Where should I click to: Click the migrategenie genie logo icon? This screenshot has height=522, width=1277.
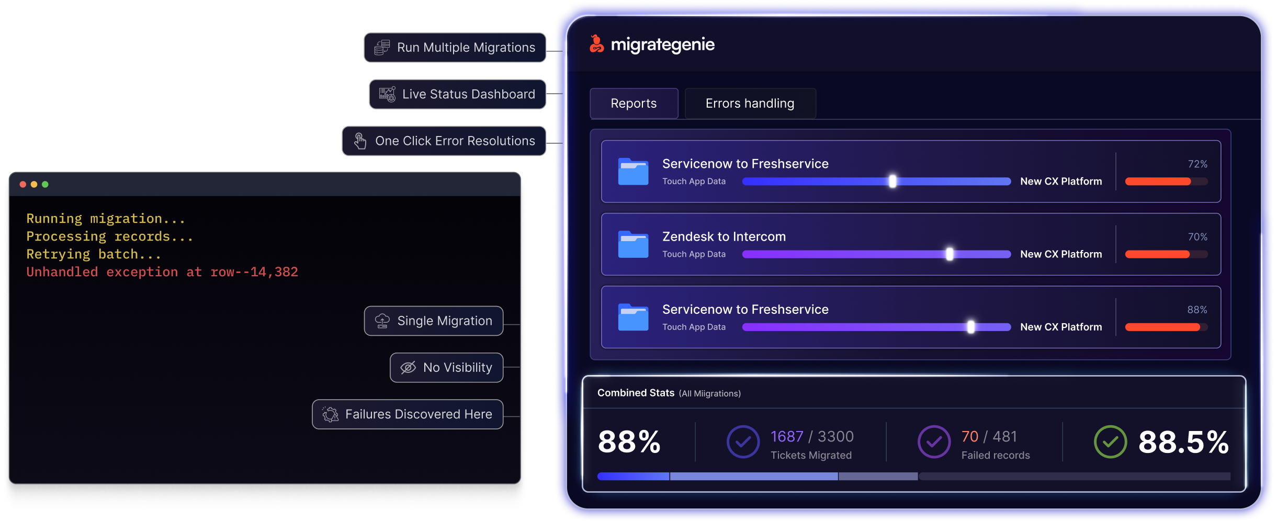pos(596,44)
